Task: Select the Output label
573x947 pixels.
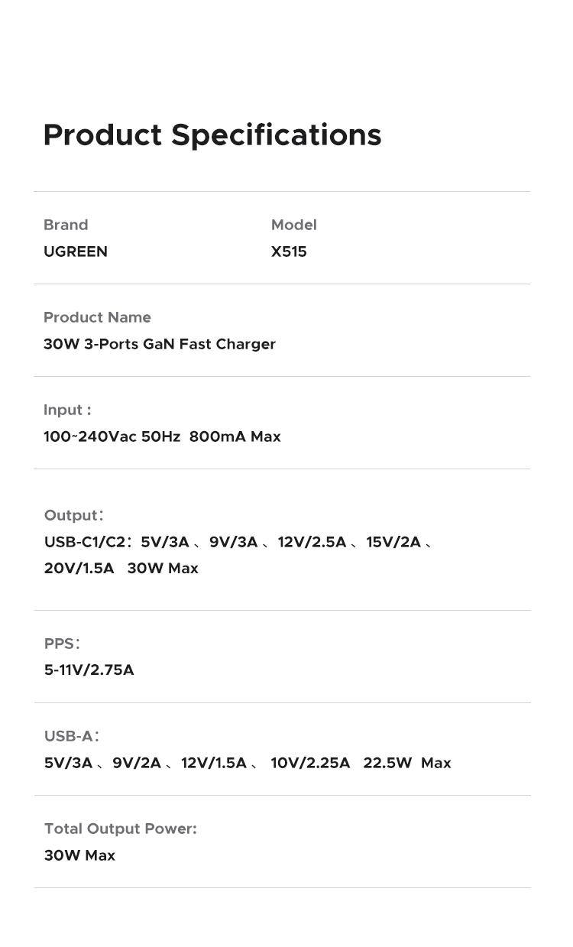Action: tap(73, 515)
